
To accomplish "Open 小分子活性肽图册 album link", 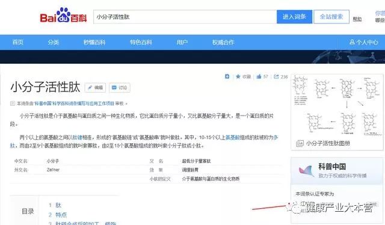I will (328, 143).
